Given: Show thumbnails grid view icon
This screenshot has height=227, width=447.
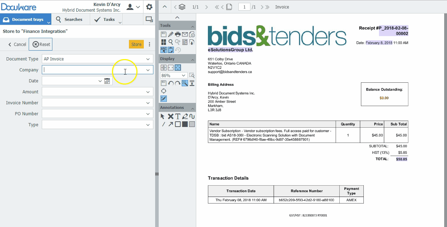Looking at the screenshot, I should [x=164, y=42].
